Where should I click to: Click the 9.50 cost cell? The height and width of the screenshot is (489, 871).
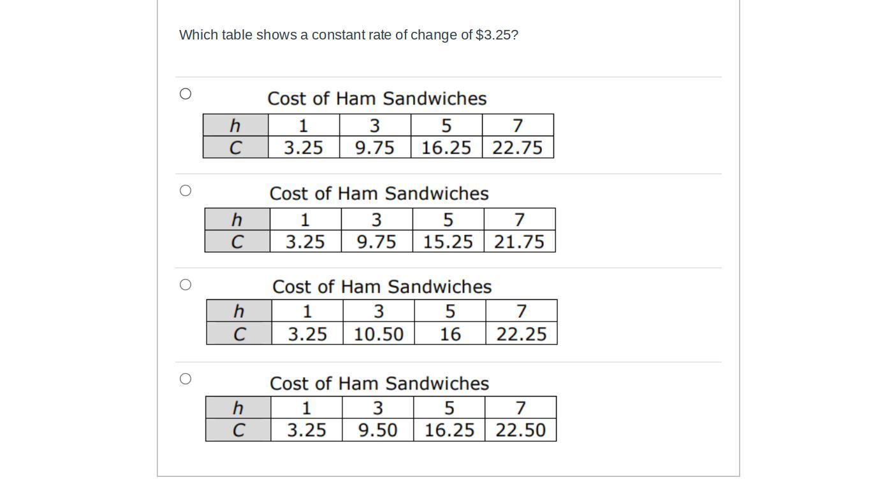click(378, 430)
